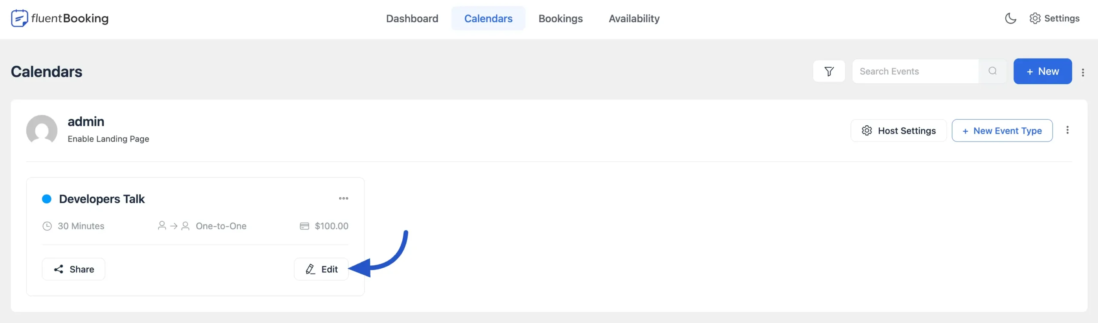Select the Calendars tab
This screenshot has height=323, width=1098.
click(488, 18)
